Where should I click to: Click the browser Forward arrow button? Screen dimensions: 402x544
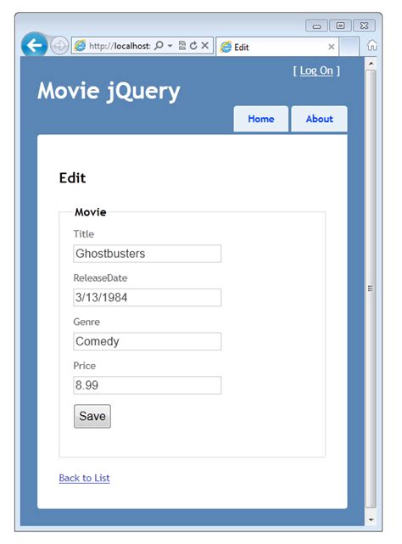tap(59, 46)
